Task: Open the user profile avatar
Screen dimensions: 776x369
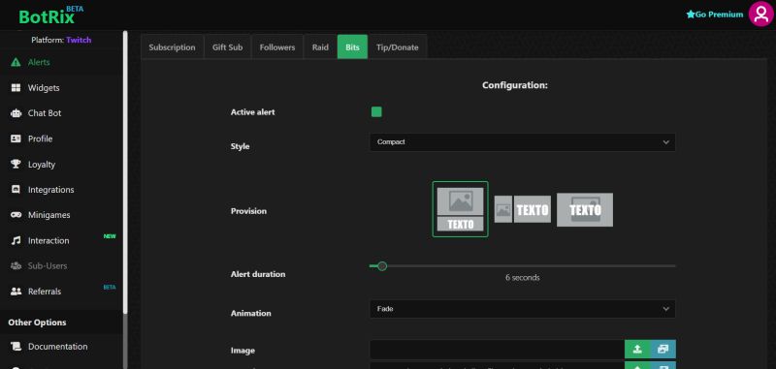Action: (x=760, y=14)
